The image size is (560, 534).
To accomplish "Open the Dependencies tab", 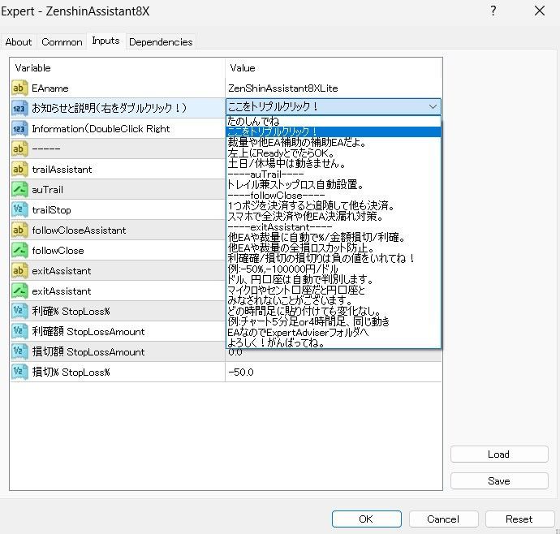I will [161, 42].
